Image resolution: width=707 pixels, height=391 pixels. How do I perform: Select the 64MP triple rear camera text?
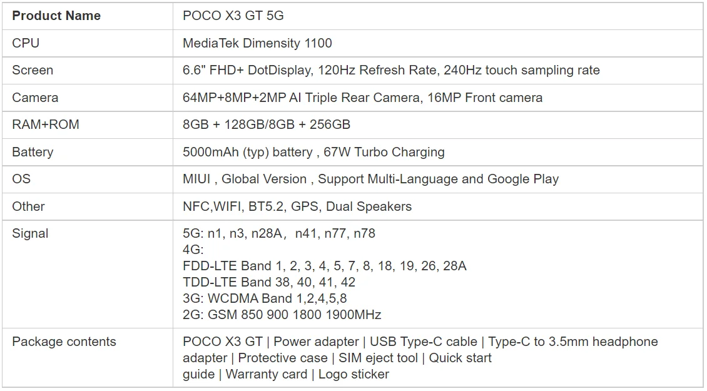pos(362,98)
